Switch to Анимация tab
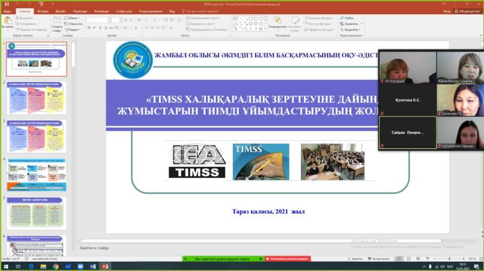This screenshot has height=271, width=484. tap(102, 11)
